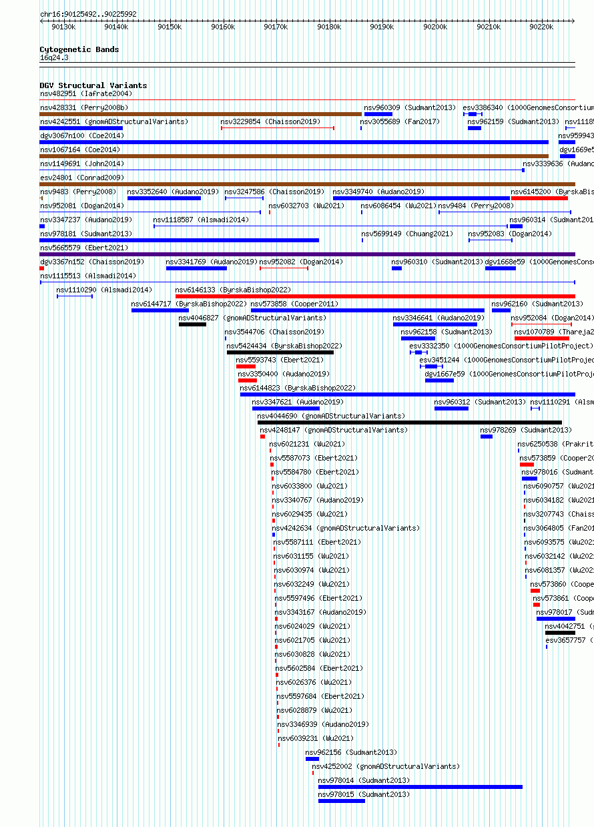The width and height of the screenshot is (594, 827).
Task: Click nsv5699149 (Chuang2021) label
Action: [407, 234]
